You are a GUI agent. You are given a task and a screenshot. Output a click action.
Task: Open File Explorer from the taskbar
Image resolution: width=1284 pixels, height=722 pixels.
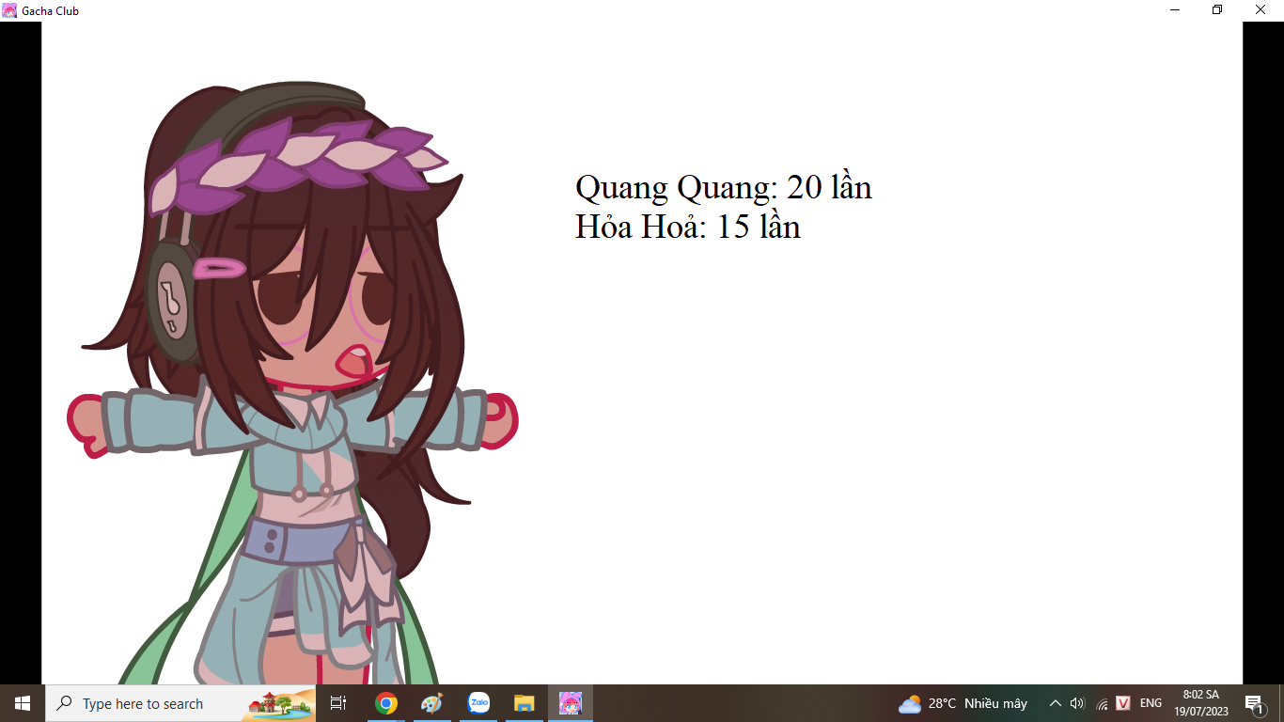click(525, 703)
